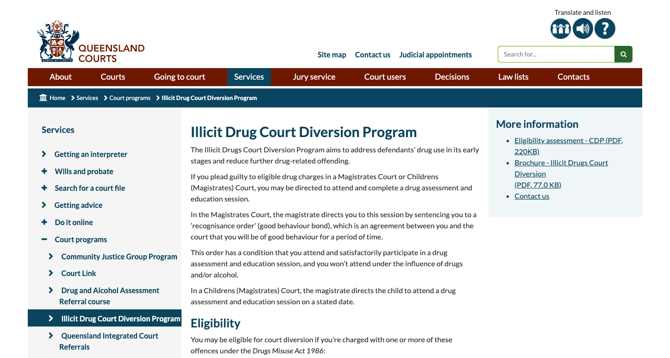The height and width of the screenshot is (358, 670).
Task: Click the green search magnifier button
Action: (x=623, y=54)
